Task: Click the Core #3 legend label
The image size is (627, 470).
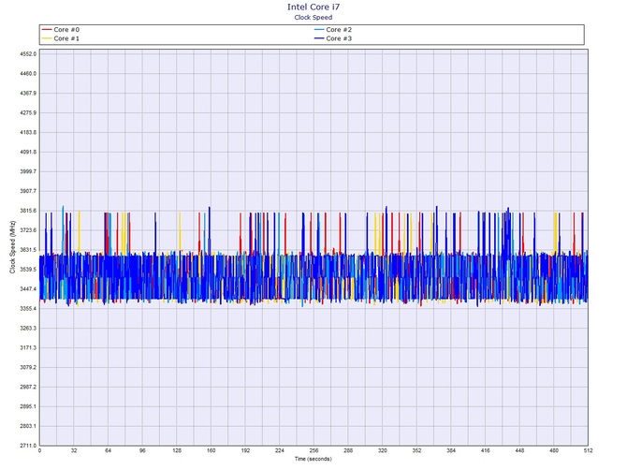Action: tap(339, 38)
